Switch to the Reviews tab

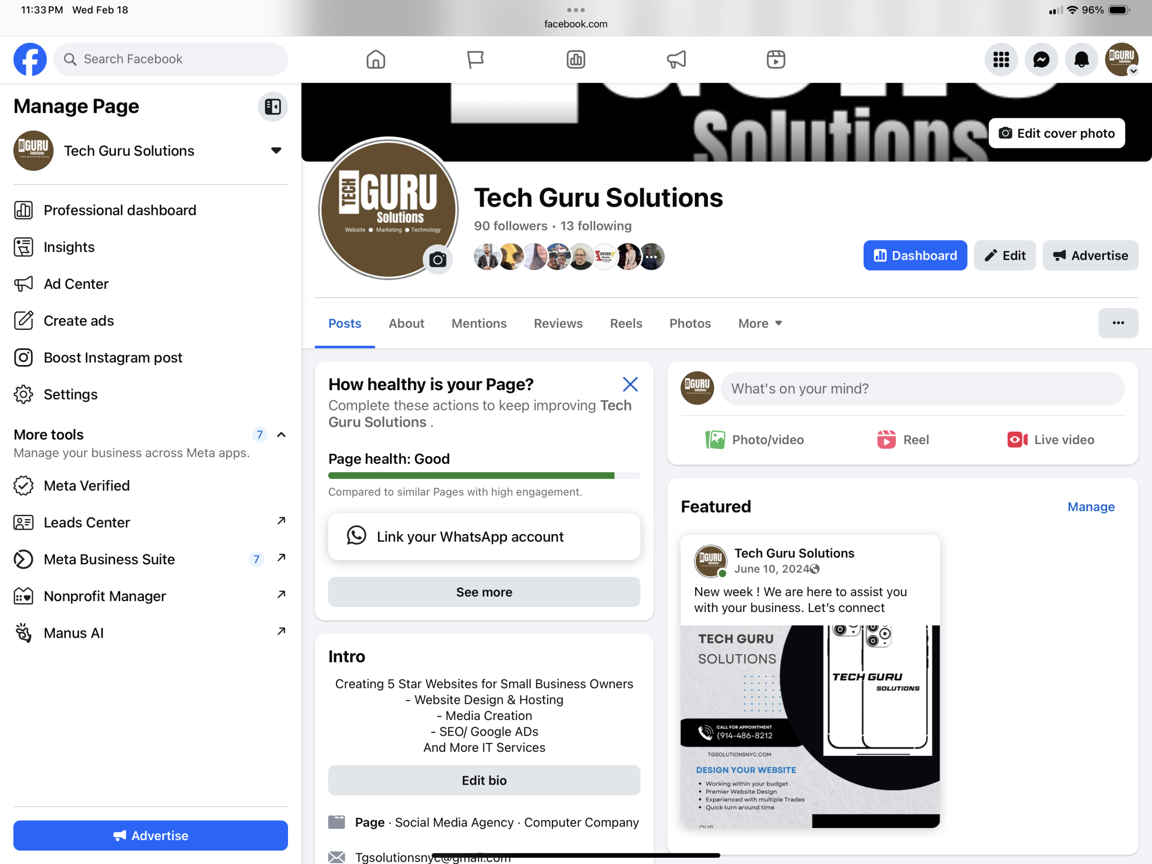(x=558, y=324)
